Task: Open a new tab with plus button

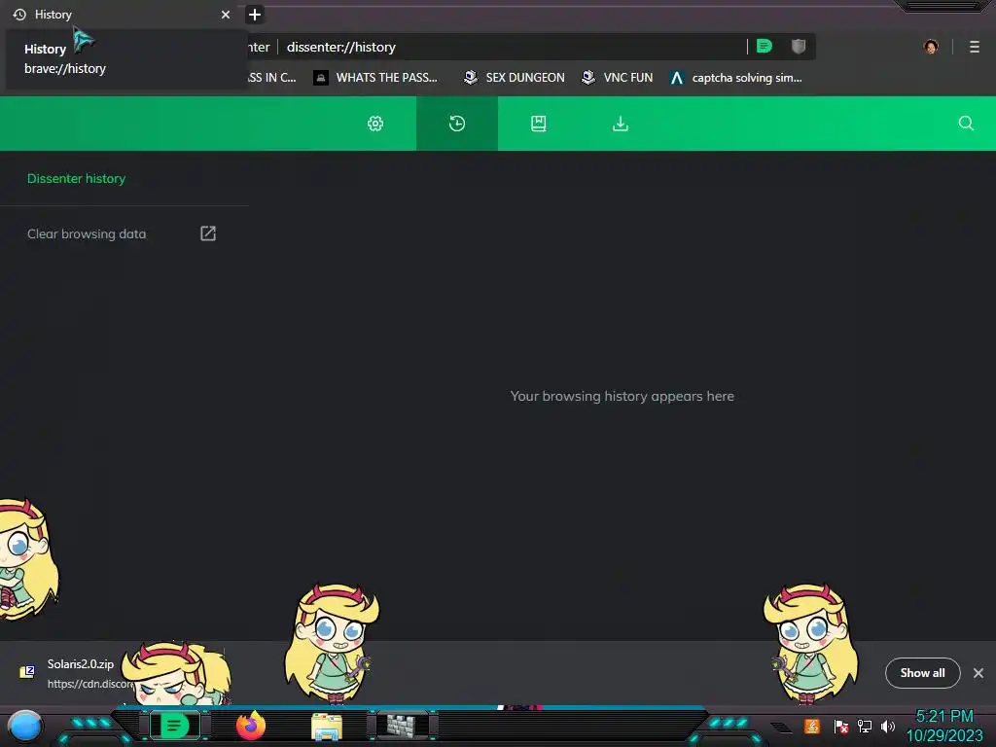Action: click(x=255, y=14)
